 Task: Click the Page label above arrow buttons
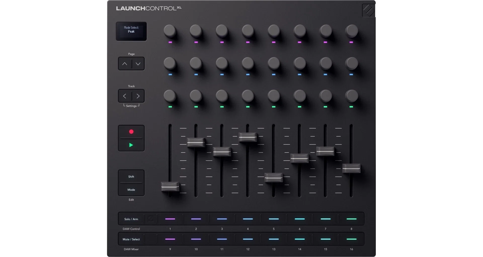pos(131,54)
